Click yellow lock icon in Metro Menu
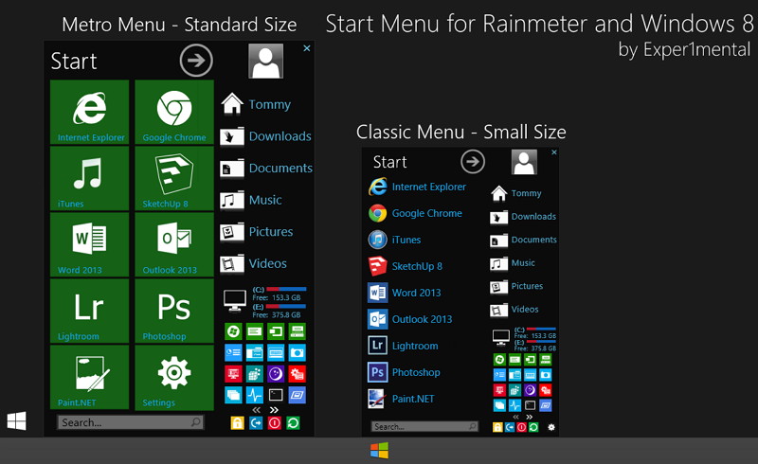This screenshot has height=464, width=758. click(237, 423)
